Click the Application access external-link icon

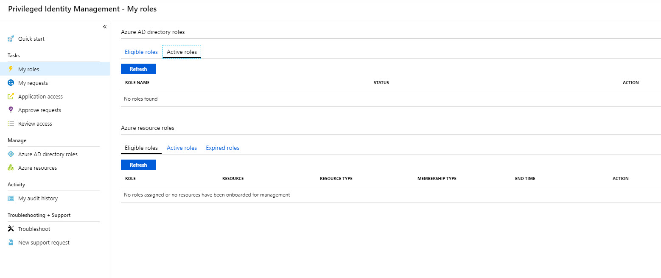(11, 96)
